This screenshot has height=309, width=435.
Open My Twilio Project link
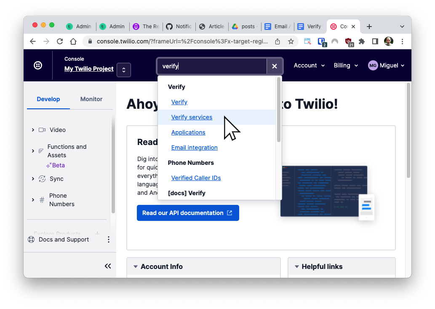coord(89,69)
